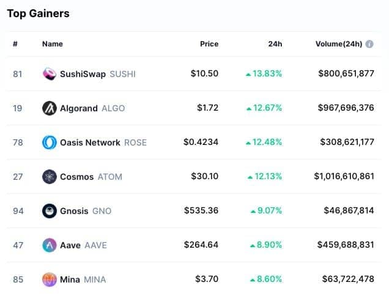This screenshot has width=389, height=296.
Task: Open the Gnosis coin page link
Action: point(74,211)
